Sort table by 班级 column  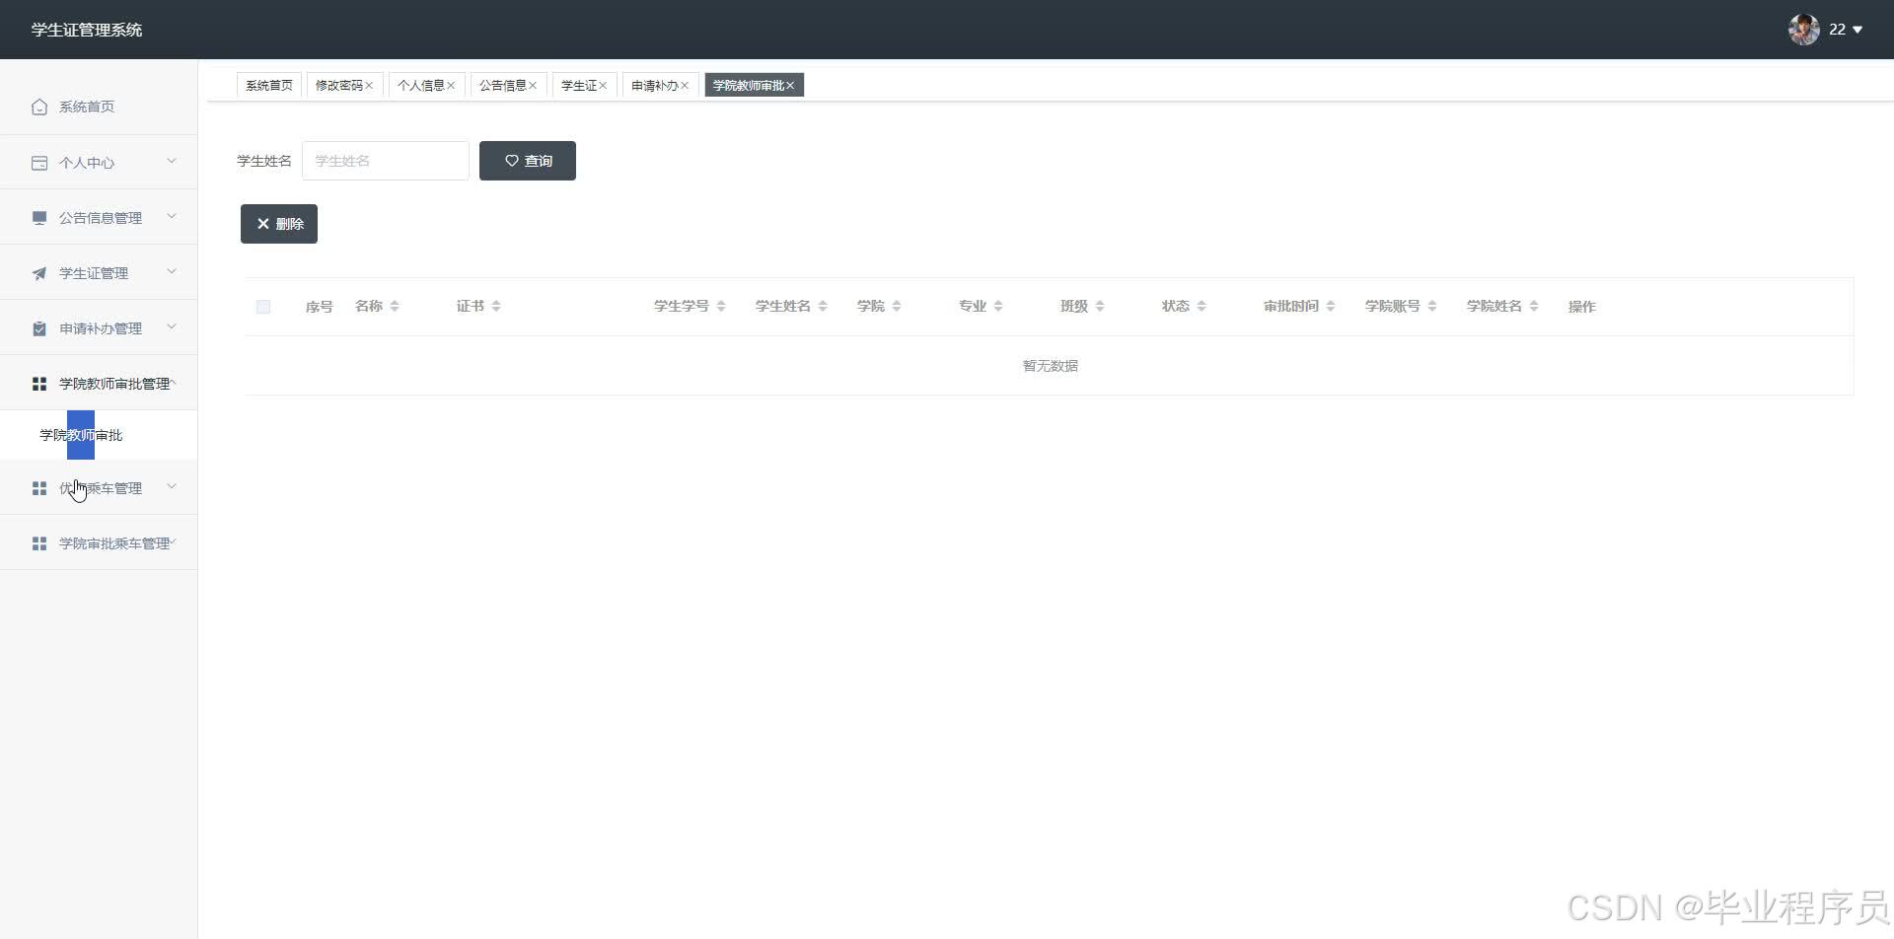pyautogui.click(x=1100, y=307)
